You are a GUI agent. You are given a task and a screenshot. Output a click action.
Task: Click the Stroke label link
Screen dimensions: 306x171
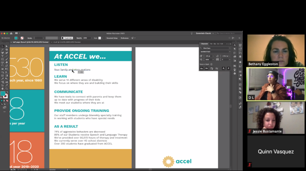click(30, 38)
